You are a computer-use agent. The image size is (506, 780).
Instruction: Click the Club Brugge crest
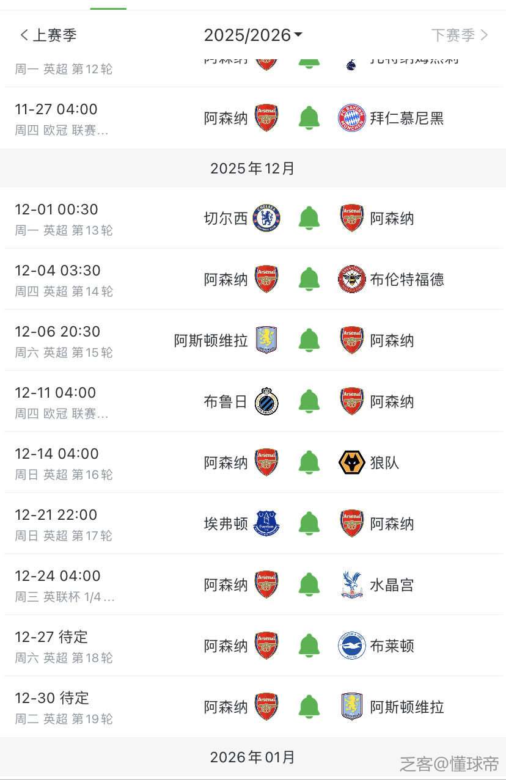point(266,401)
